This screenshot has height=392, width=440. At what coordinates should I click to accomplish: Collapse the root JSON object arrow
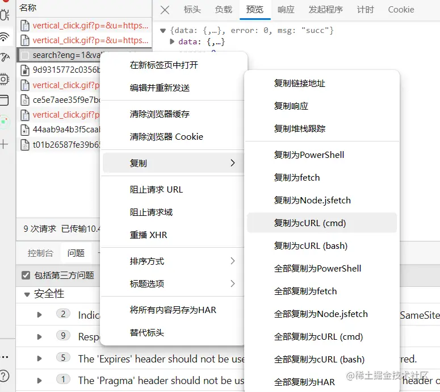[163, 31]
